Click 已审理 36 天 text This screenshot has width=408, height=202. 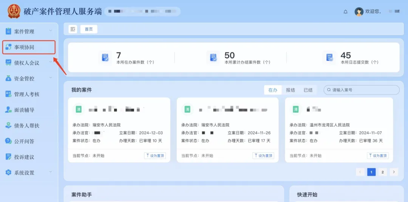click(x=371, y=141)
